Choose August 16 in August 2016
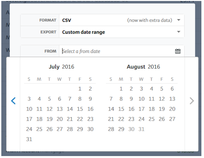204x158 pixels. click(x=131, y=109)
